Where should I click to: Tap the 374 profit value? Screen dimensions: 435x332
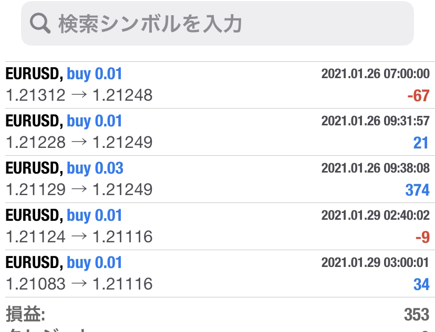coord(417,190)
